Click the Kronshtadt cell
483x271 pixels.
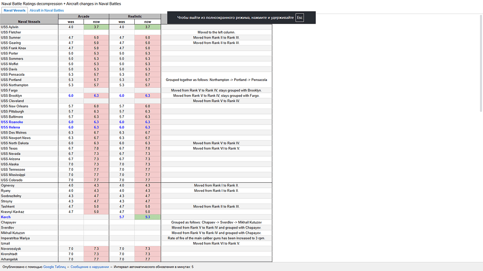pos(29,254)
